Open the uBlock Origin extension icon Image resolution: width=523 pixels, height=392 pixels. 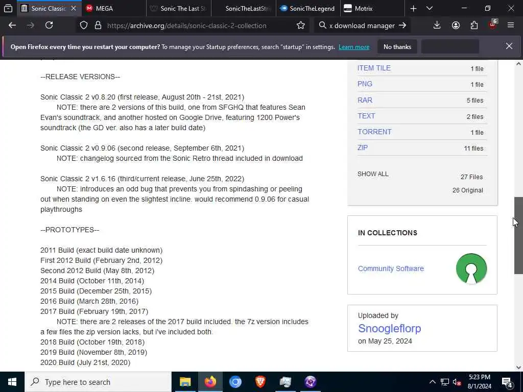tap(493, 24)
